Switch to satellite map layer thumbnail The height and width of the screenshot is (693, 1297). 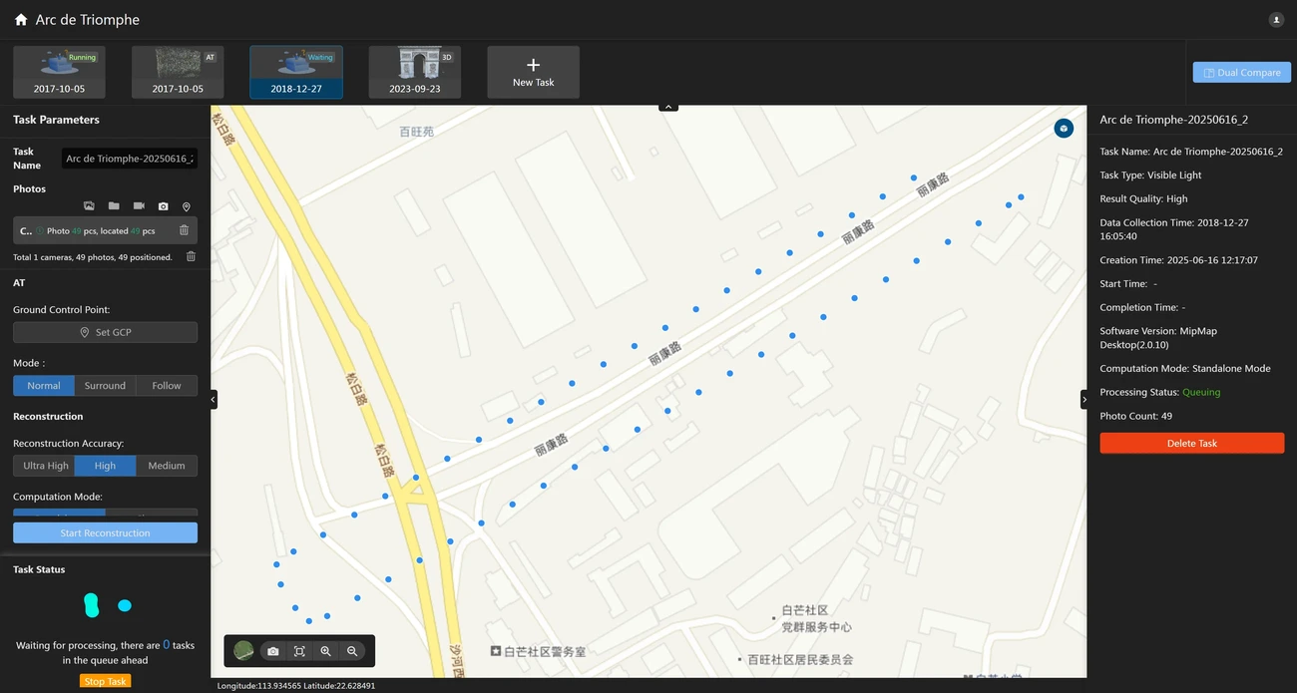click(x=243, y=651)
